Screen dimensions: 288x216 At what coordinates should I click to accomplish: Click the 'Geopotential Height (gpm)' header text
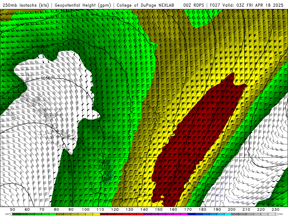[83, 5]
